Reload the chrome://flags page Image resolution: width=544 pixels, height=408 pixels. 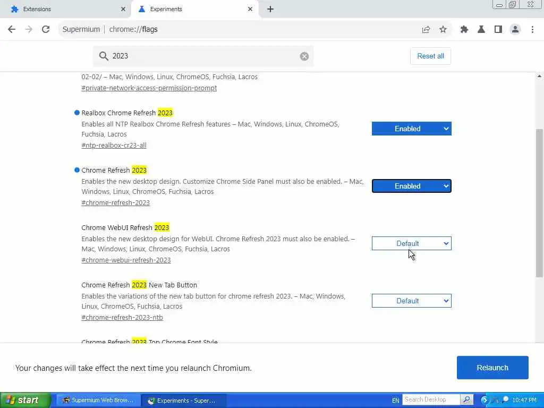click(46, 30)
